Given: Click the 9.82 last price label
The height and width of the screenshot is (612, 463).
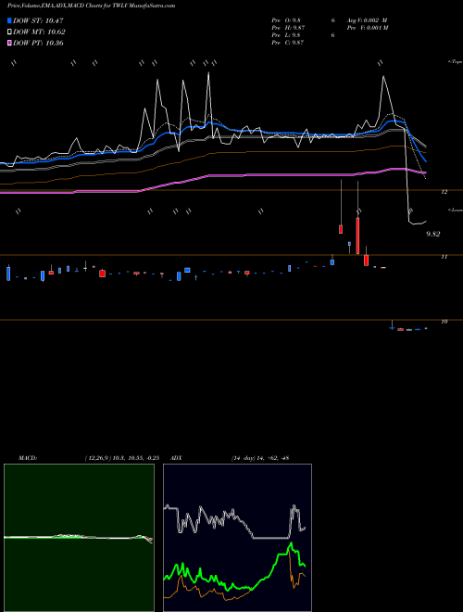Looking at the screenshot, I should [x=433, y=235].
